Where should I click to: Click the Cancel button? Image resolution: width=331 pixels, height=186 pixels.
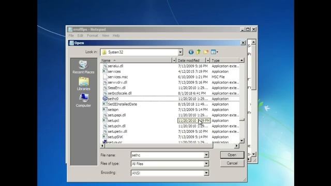click(232, 163)
